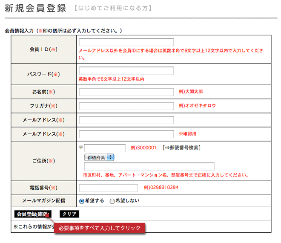Click the 電話番号 label cell
Screen dimensions: 281x243
44,188
